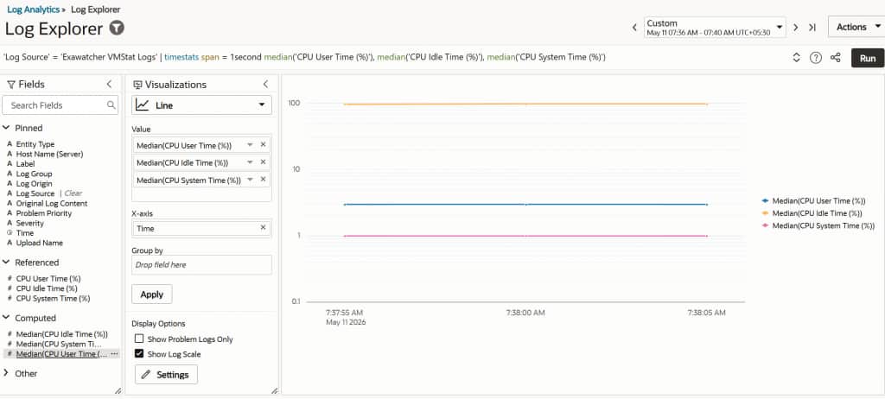Select computed Median(CPU Idle Time (%)) field
The width and height of the screenshot is (885, 399).
(x=61, y=334)
